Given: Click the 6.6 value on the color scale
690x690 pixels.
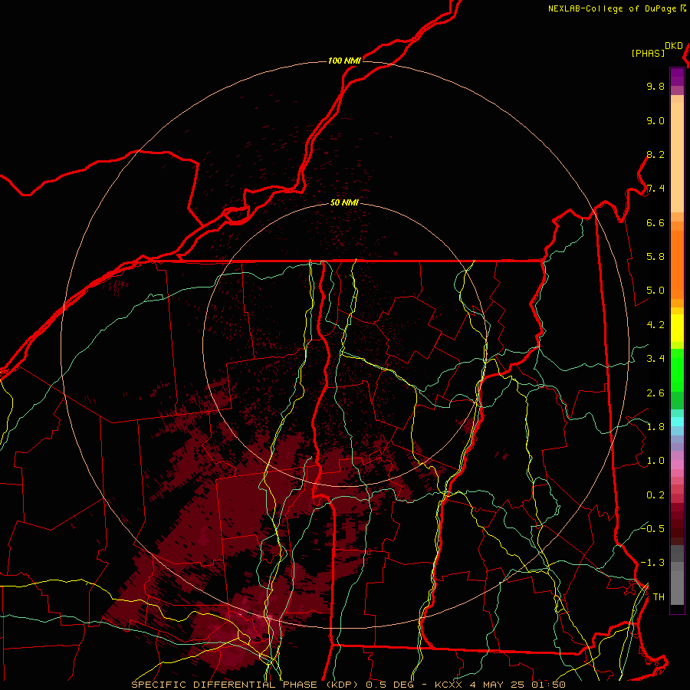Looking at the screenshot, I should pyautogui.click(x=655, y=222).
